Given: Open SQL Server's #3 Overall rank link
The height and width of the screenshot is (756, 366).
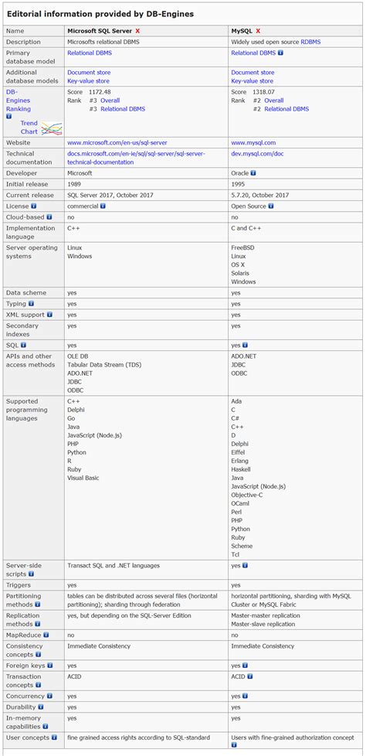Looking at the screenshot, I should tap(110, 100).
